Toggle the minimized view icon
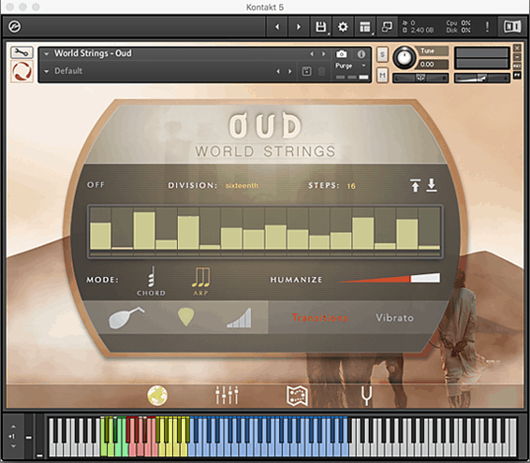The width and height of the screenshot is (530, 463). click(387, 27)
